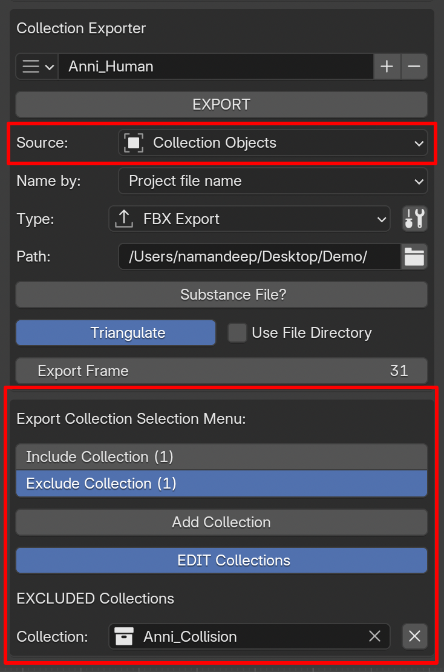Screen dimensions: 444x672
Task: Click the Export Frame value field
Action: (x=221, y=371)
